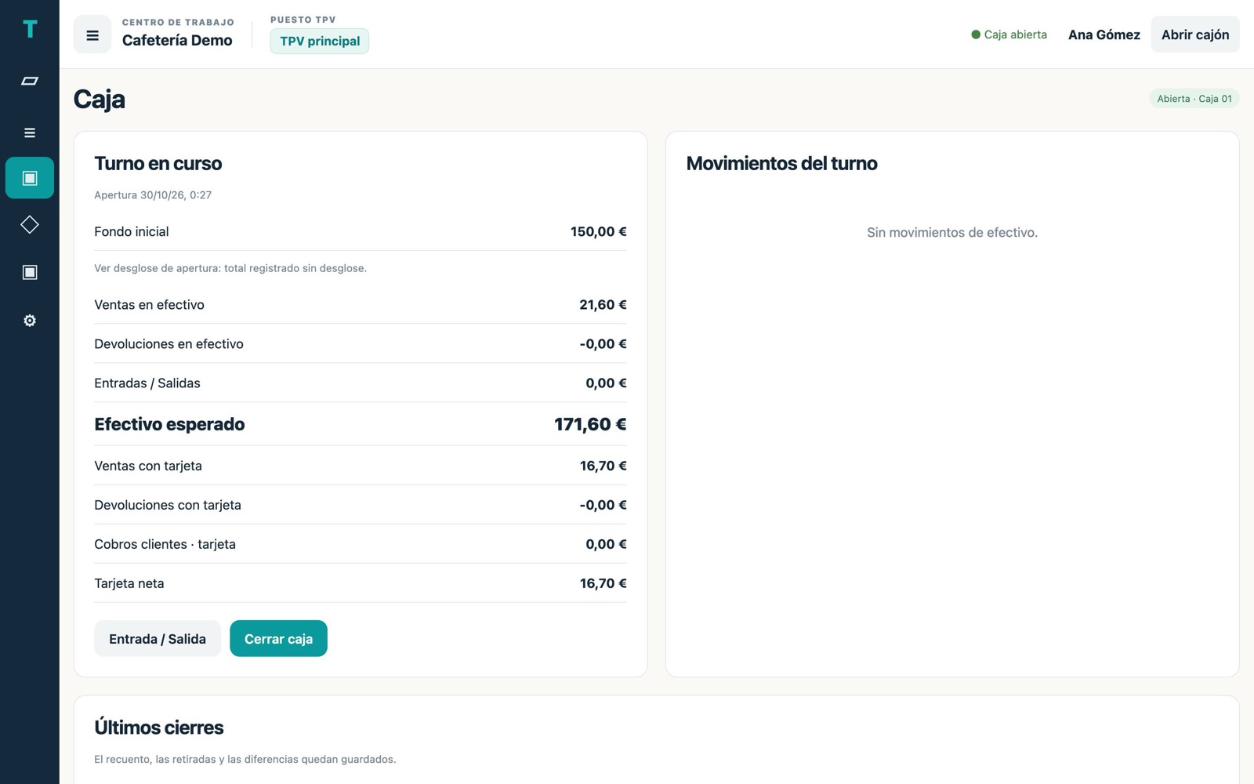Image resolution: width=1254 pixels, height=784 pixels.
Task: Click the Ventas en efectivo amount 21,60 €
Action: (603, 305)
